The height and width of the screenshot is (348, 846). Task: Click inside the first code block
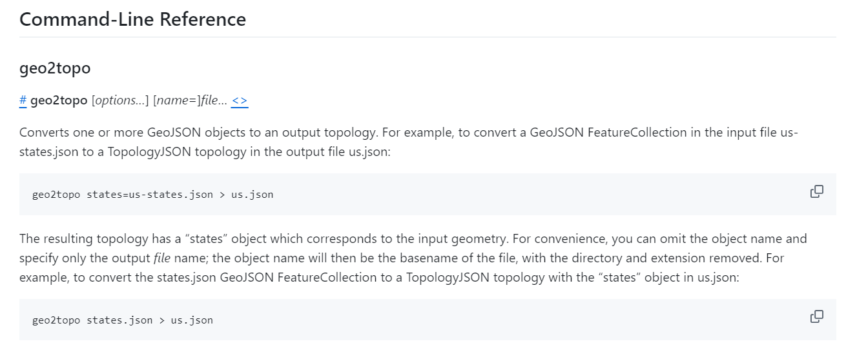coord(428,194)
